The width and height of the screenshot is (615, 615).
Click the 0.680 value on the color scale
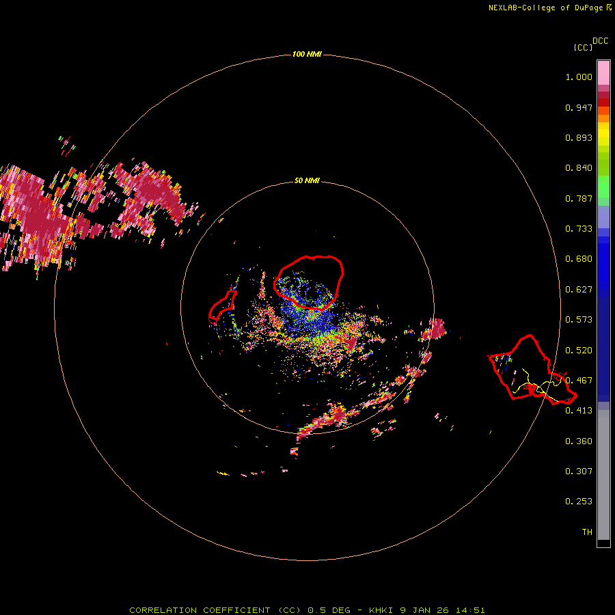click(x=579, y=259)
